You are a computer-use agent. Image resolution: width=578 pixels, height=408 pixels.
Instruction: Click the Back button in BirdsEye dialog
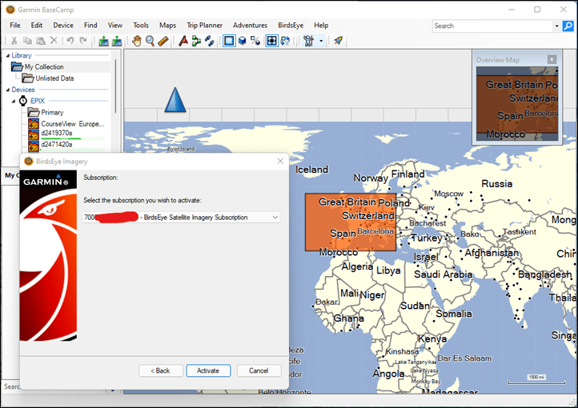point(161,370)
